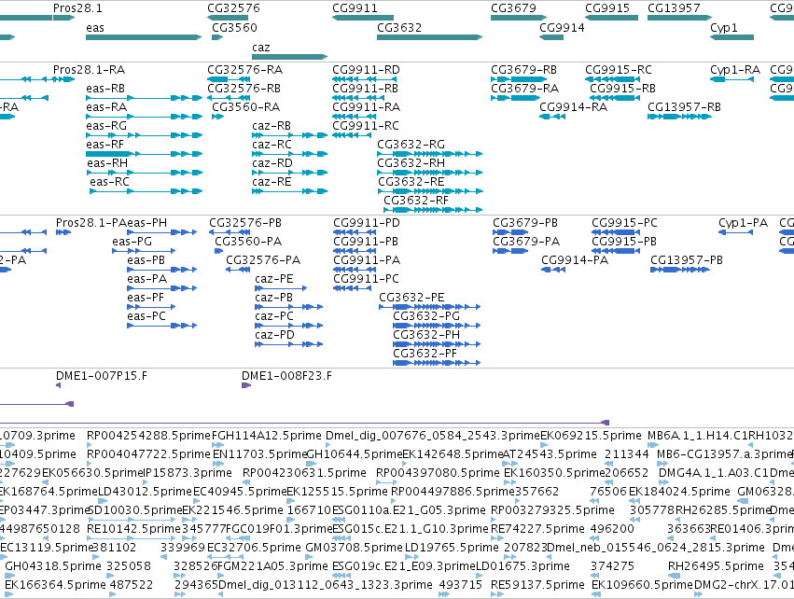
Task: Click the CG9911 gene label
Action: click(355, 8)
